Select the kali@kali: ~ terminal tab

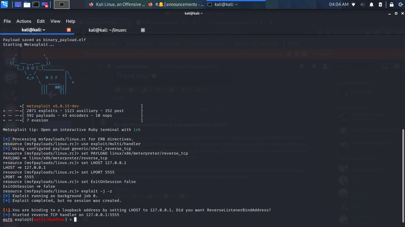(x=37, y=30)
